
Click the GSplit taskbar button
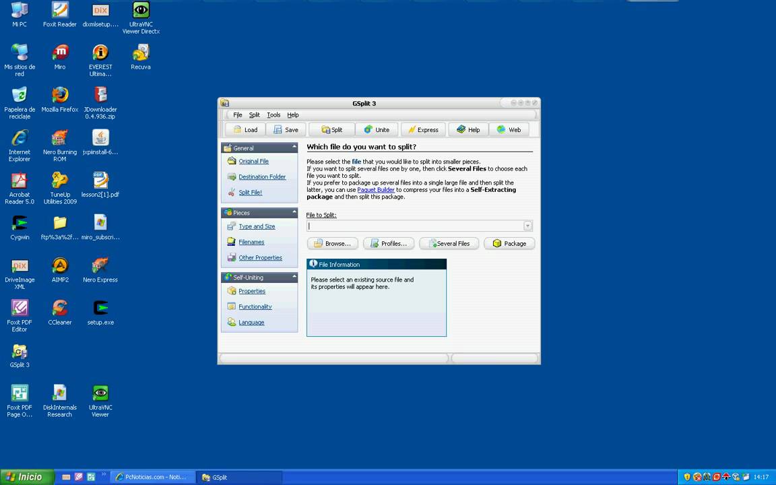coord(238,477)
